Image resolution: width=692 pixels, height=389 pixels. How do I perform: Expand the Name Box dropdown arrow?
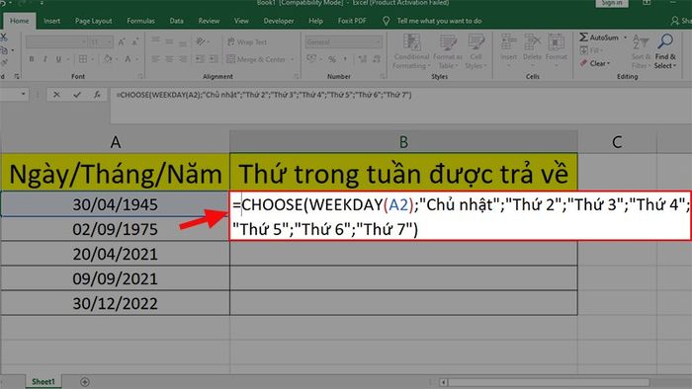[x=23, y=94]
